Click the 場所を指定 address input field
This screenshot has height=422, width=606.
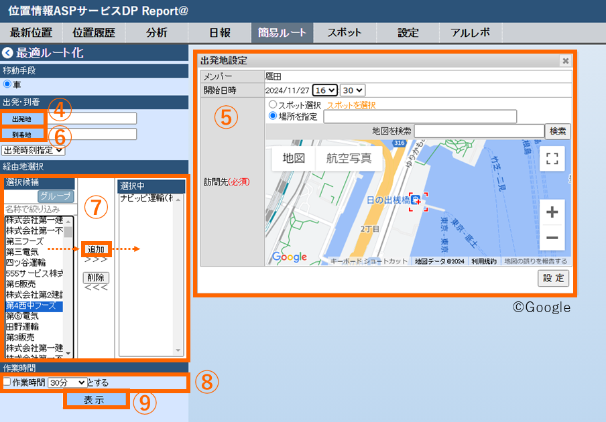click(x=420, y=116)
